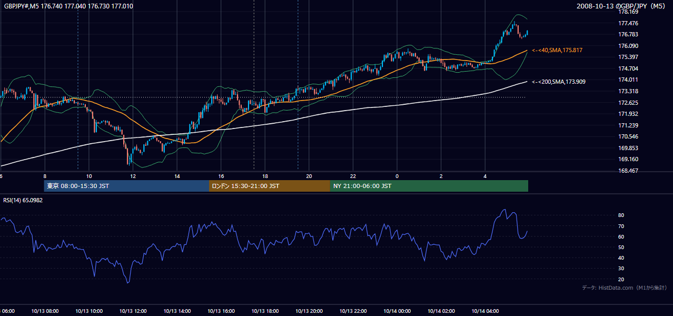
Task: Click hour 0 on the price chart axis
Action: click(397, 176)
